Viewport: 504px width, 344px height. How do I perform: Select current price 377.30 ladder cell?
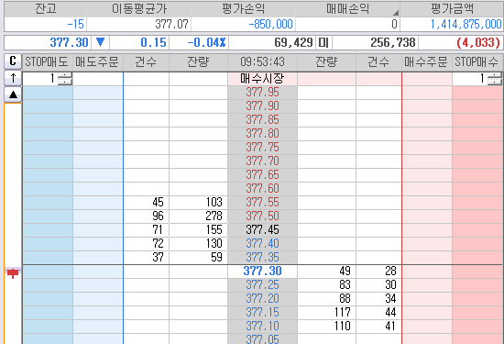262,272
